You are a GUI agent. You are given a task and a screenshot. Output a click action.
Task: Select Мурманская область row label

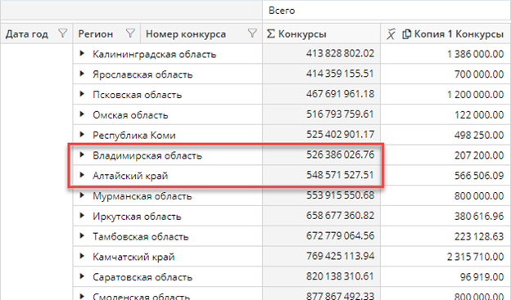pyautogui.click(x=142, y=196)
